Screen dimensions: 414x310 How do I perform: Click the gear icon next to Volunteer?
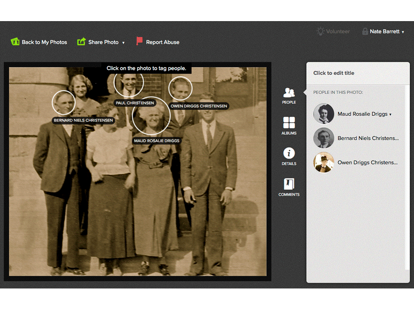320,31
